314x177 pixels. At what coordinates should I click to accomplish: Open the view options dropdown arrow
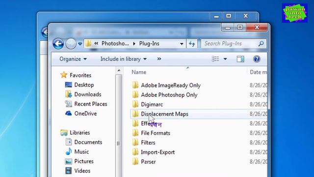point(225,59)
